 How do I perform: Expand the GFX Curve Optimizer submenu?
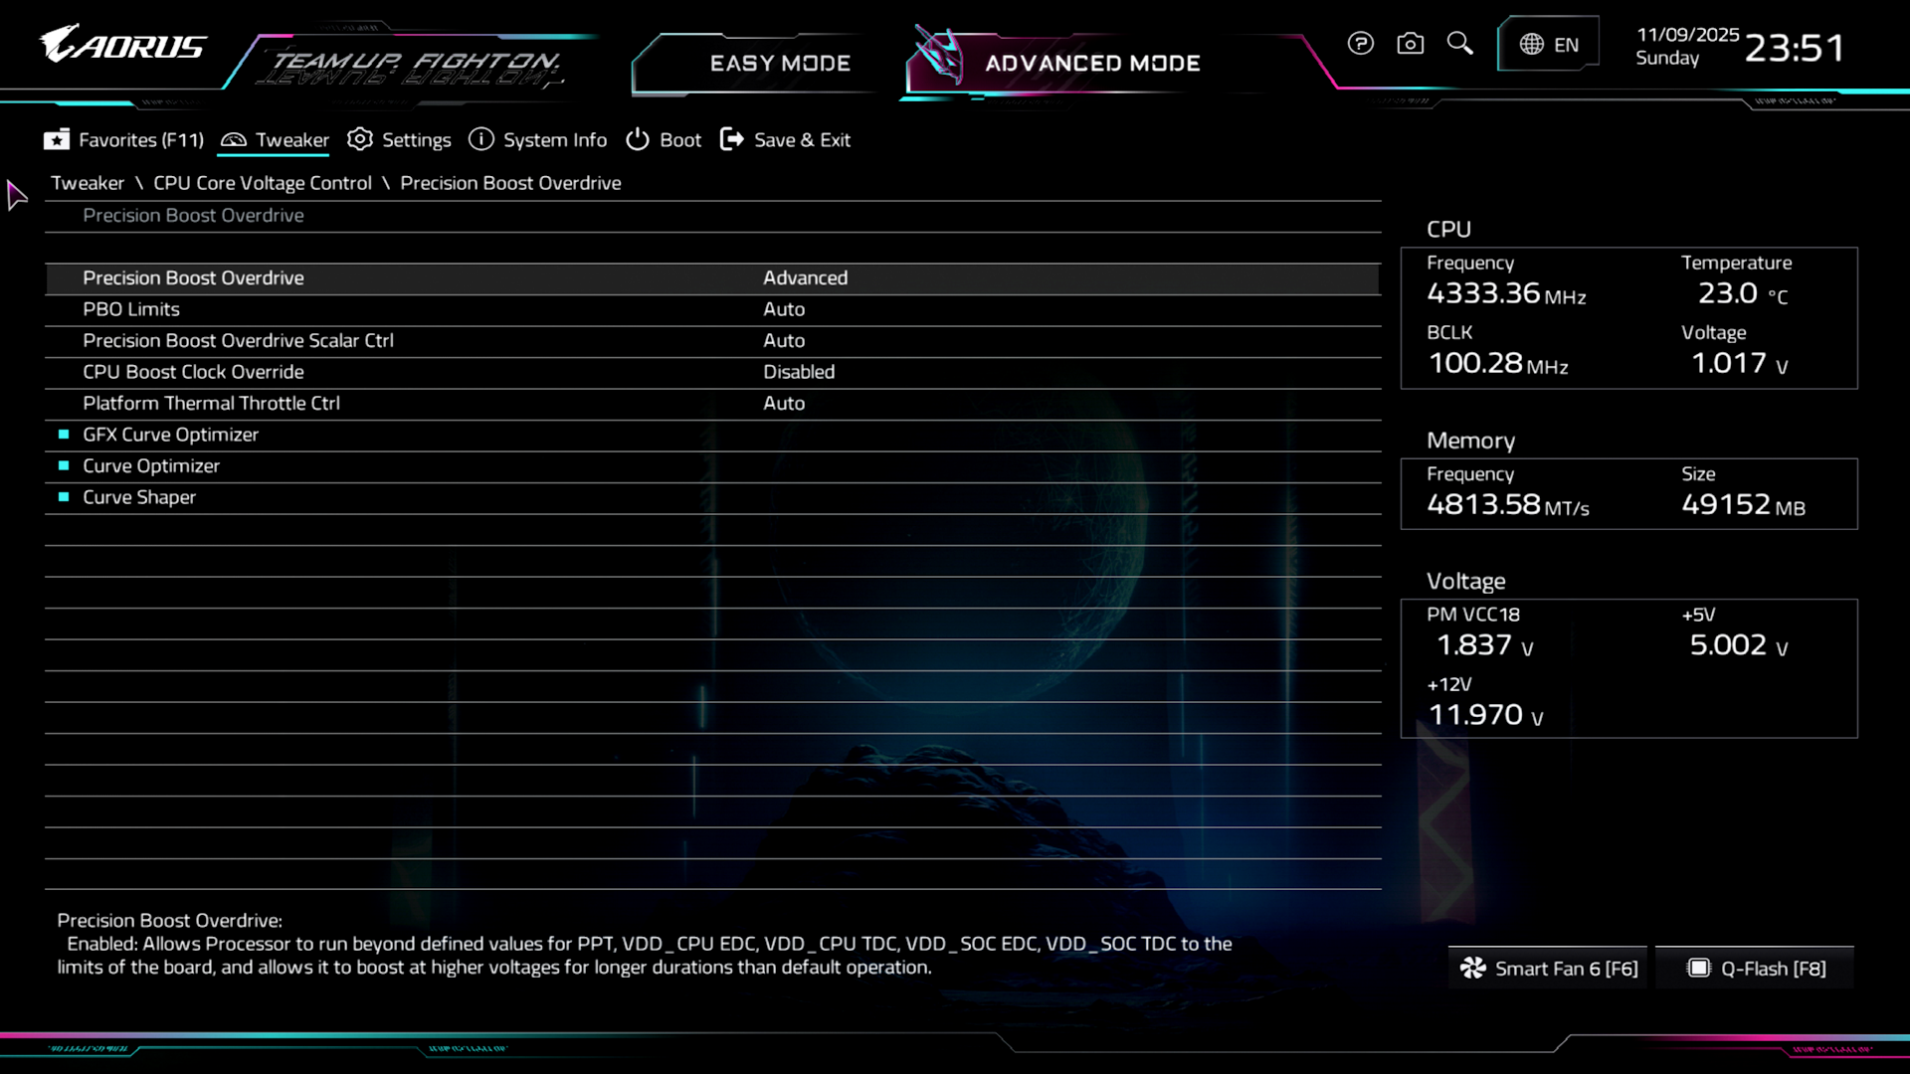(x=170, y=435)
